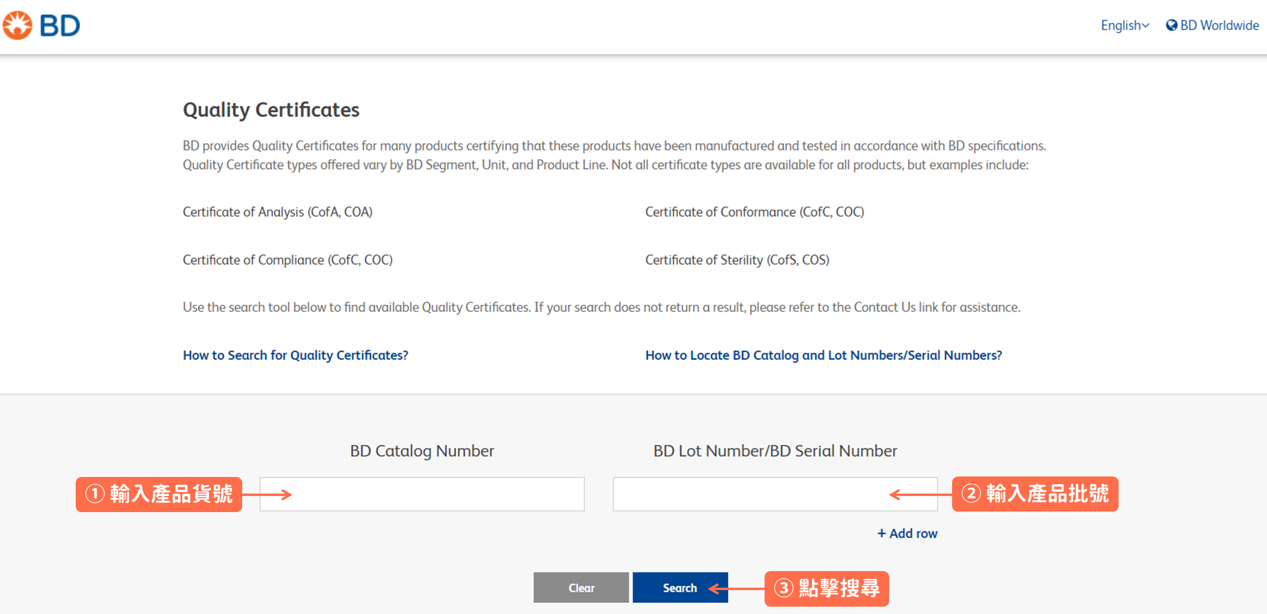Select Certificate of Analysis (CofA, COA) text
This screenshot has height=614, width=1267.
277,212
